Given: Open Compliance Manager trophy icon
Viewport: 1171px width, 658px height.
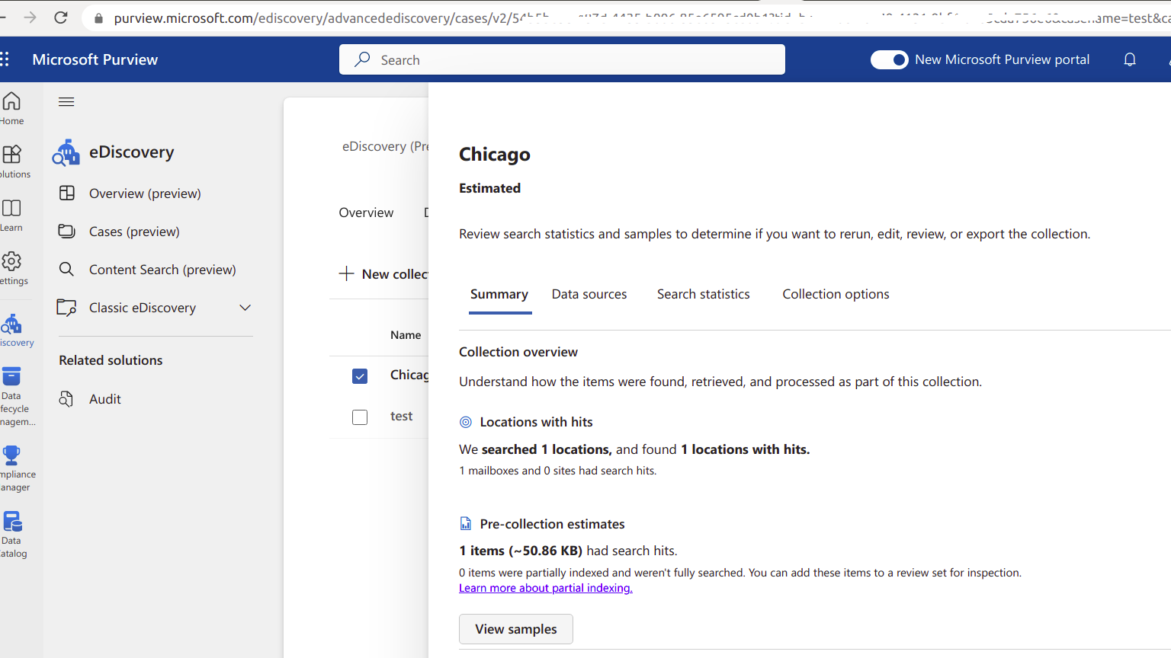Looking at the screenshot, I should 11,455.
